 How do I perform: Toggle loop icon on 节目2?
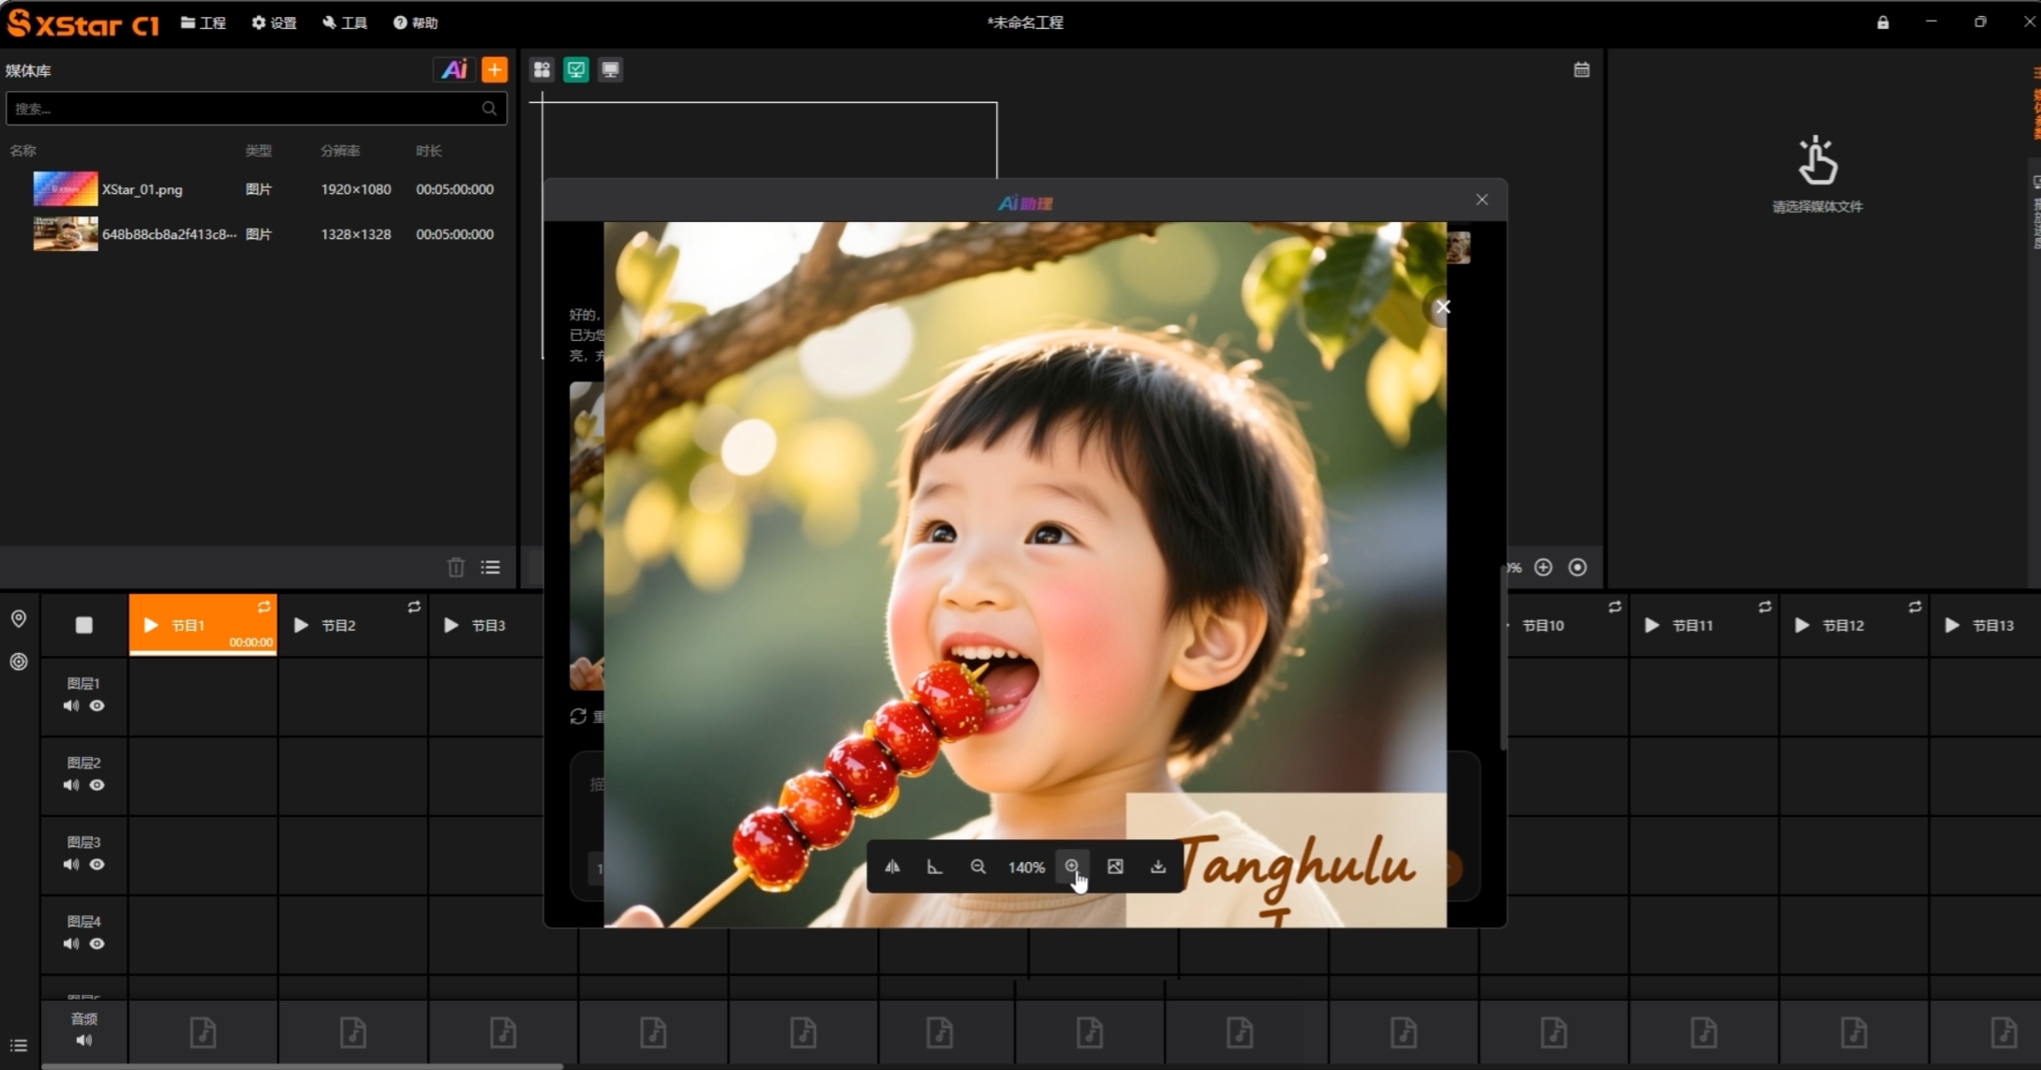click(414, 607)
